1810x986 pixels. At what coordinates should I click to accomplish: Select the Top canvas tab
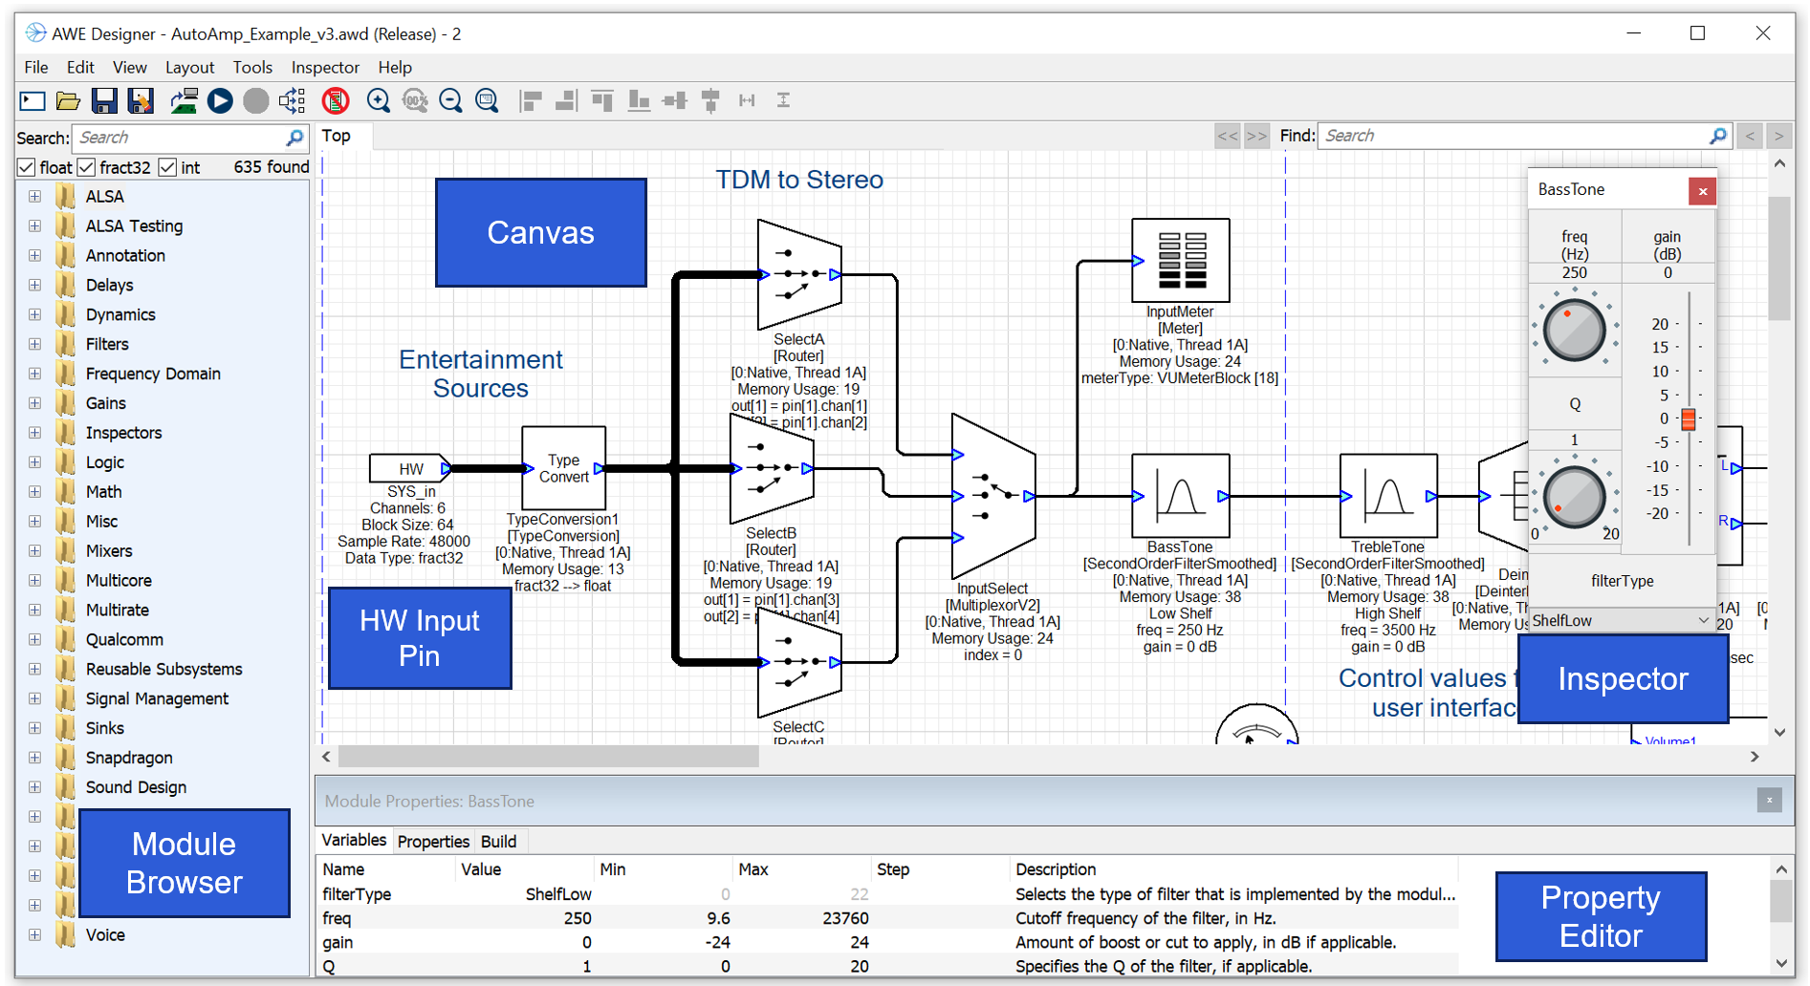click(x=337, y=136)
